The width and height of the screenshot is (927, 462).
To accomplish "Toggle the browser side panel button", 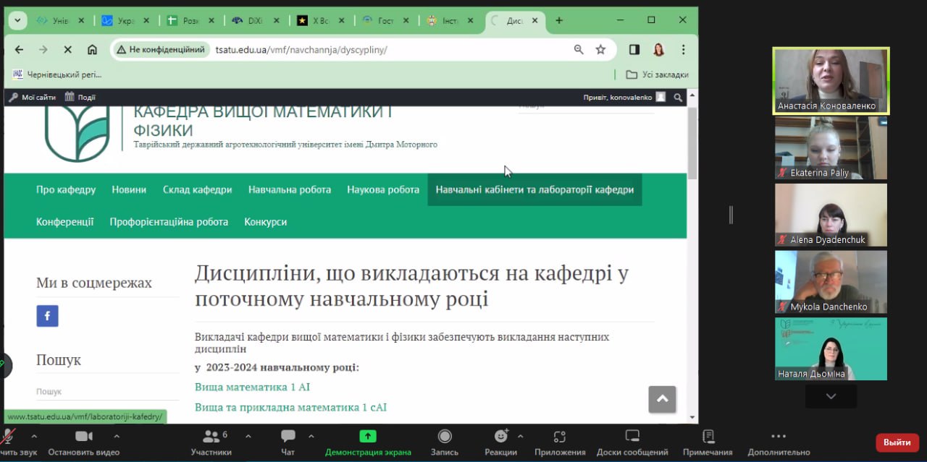I will click(x=634, y=49).
